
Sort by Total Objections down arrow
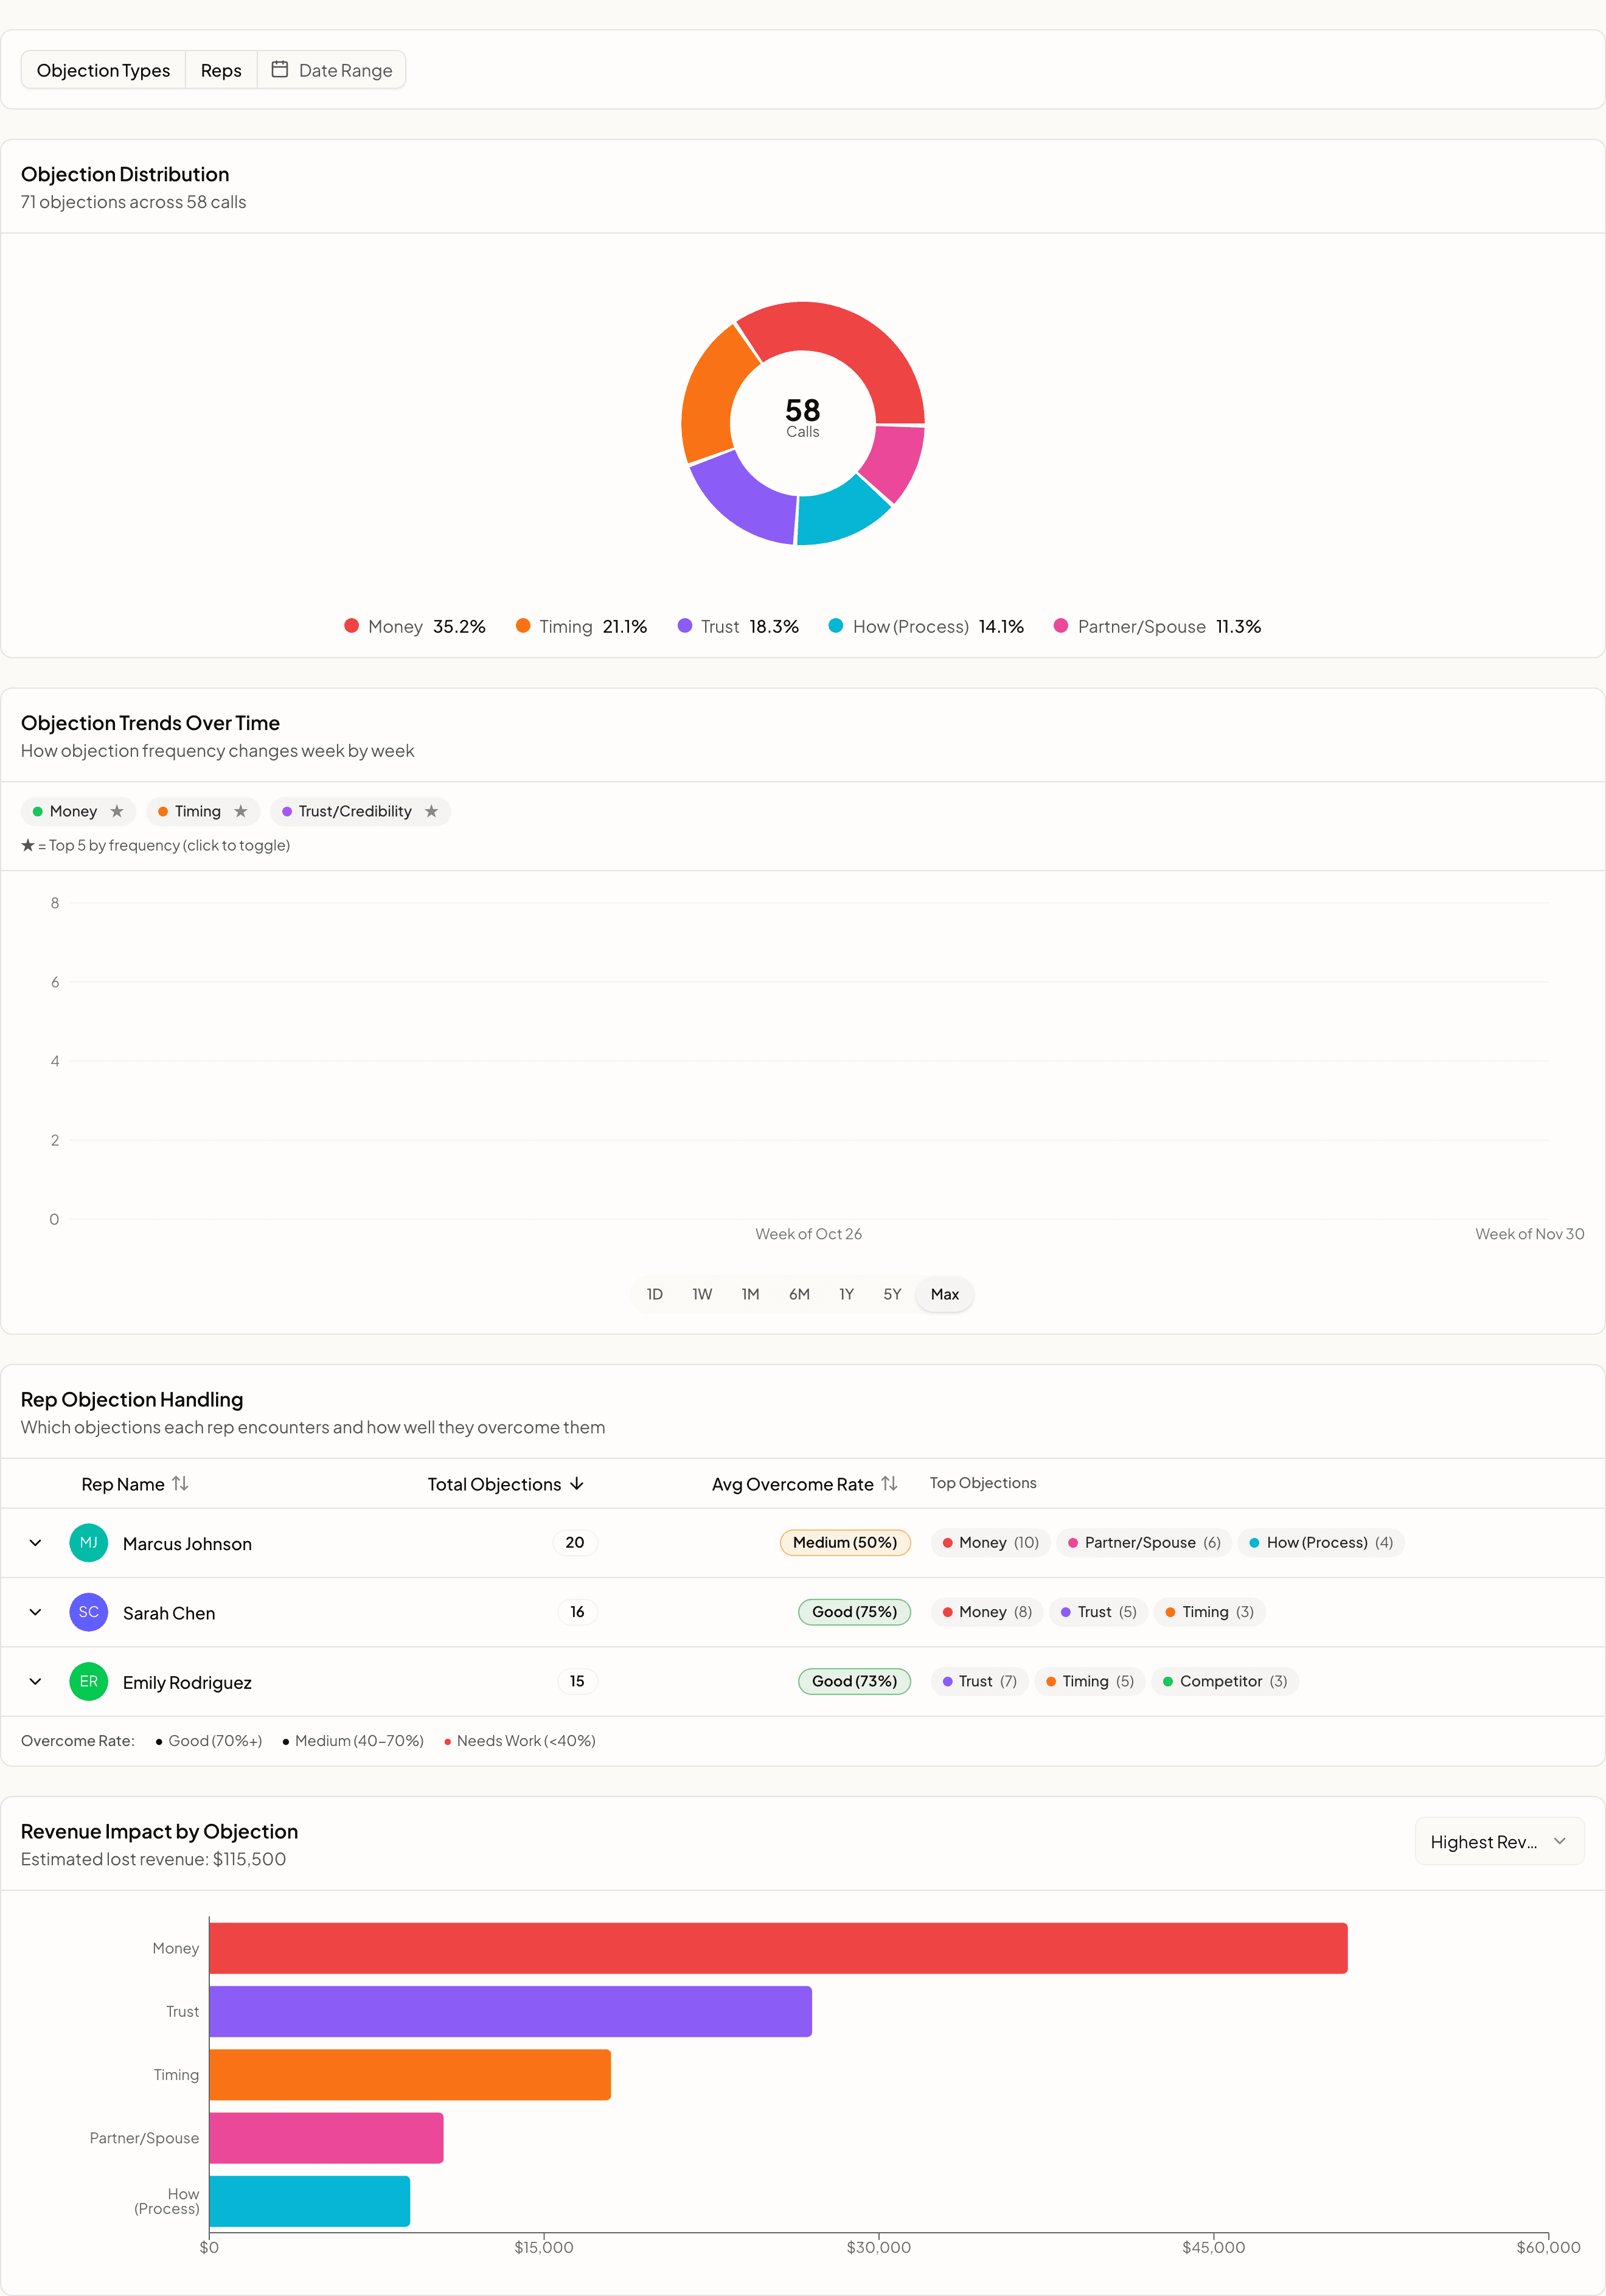(577, 1483)
